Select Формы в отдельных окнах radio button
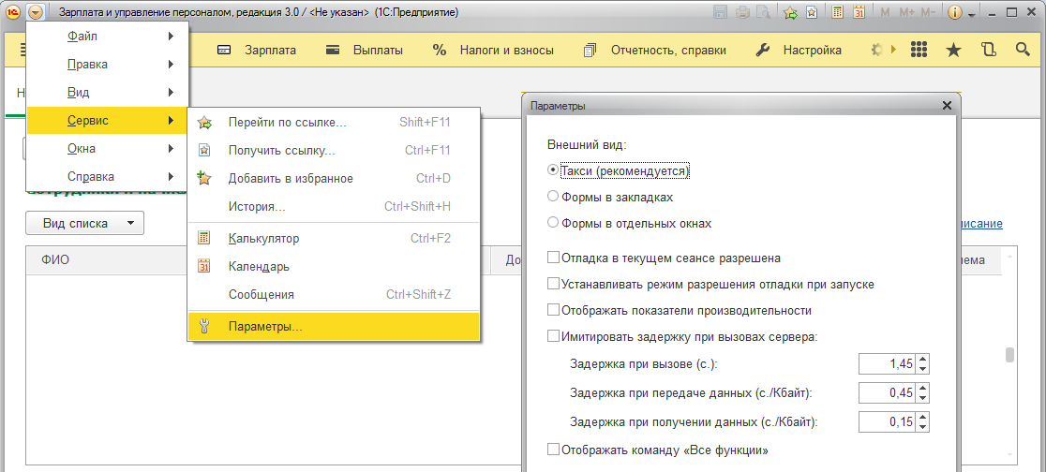1046x472 pixels. pyautogui.click(x=552, y=223)
